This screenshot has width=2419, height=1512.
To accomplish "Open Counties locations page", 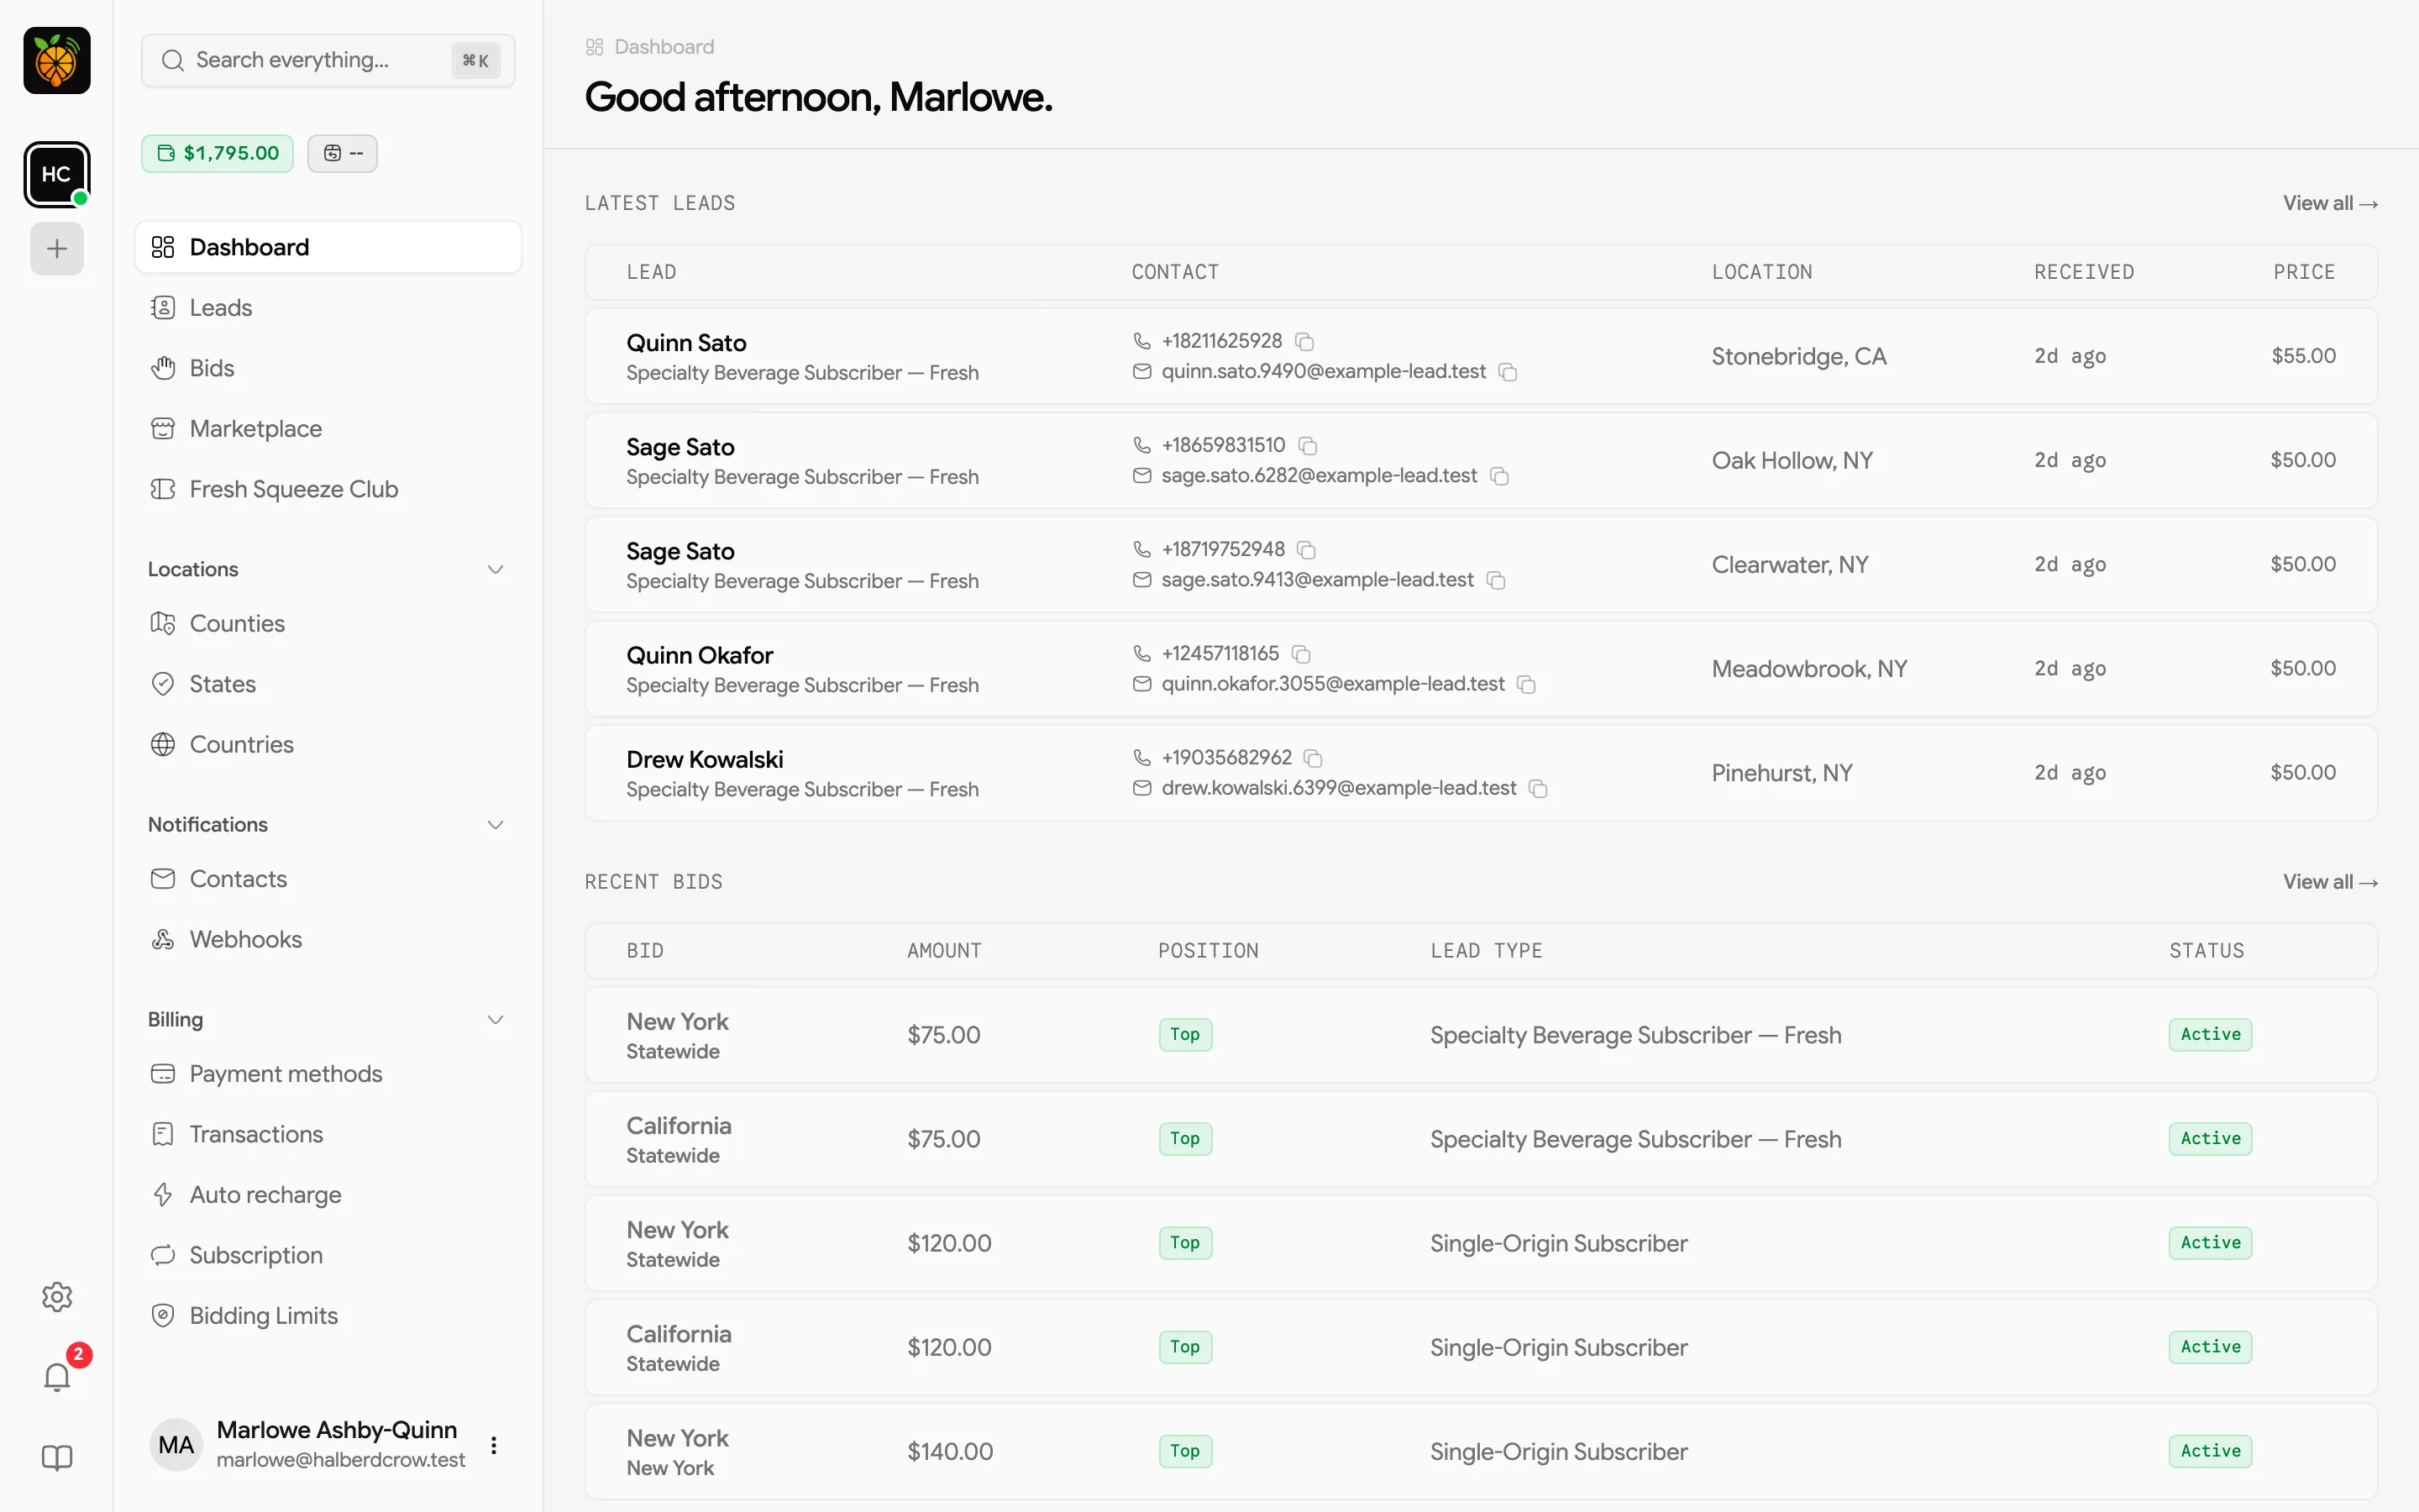I will [328, 623].
